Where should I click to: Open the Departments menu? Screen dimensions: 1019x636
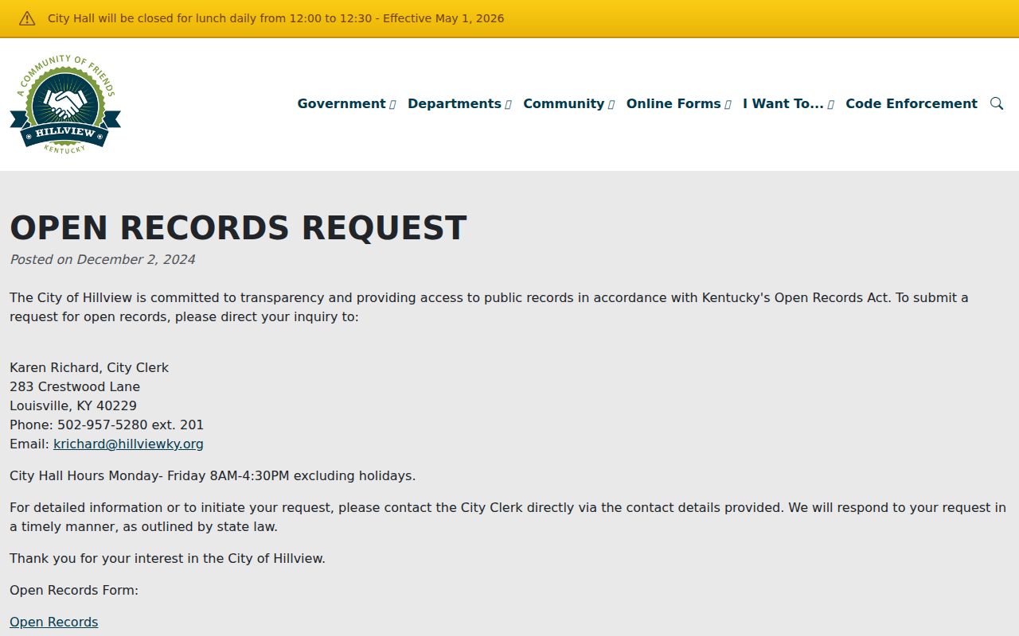click(x=455, y=103)
